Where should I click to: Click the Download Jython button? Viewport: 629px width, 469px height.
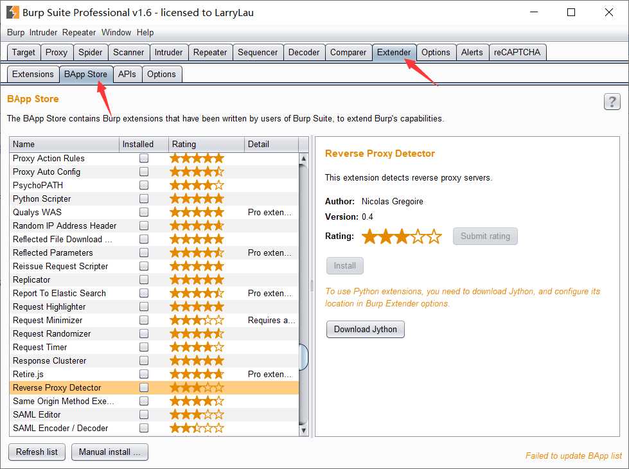click(366, 330)
